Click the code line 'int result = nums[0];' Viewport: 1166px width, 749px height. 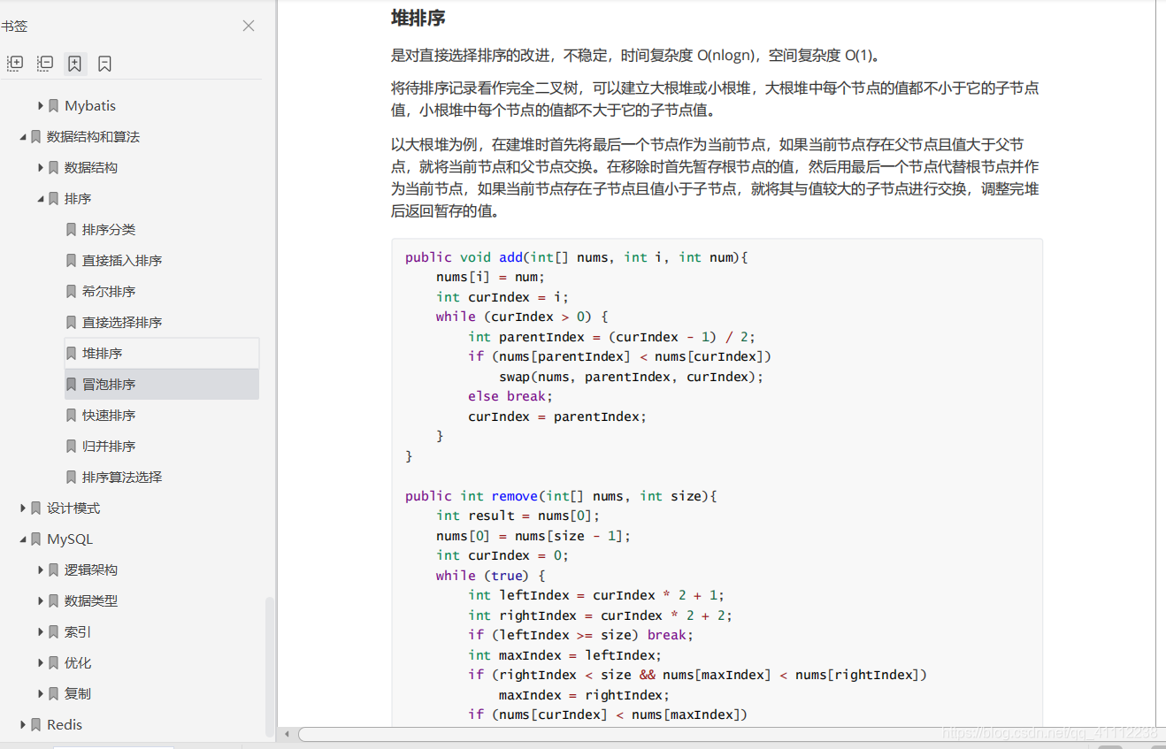coord(518,516)
